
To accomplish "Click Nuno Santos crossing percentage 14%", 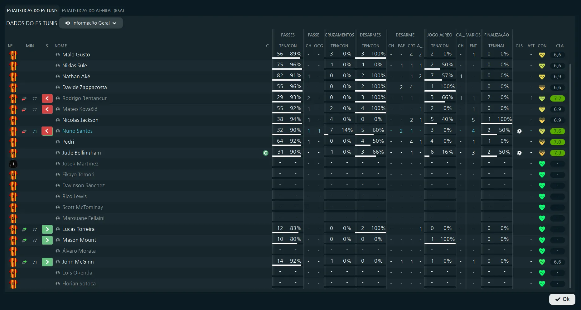I will click(x=347, y=130).
